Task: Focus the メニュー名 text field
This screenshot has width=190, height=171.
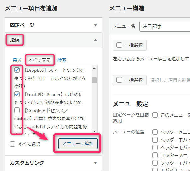Action: (164, 27)
